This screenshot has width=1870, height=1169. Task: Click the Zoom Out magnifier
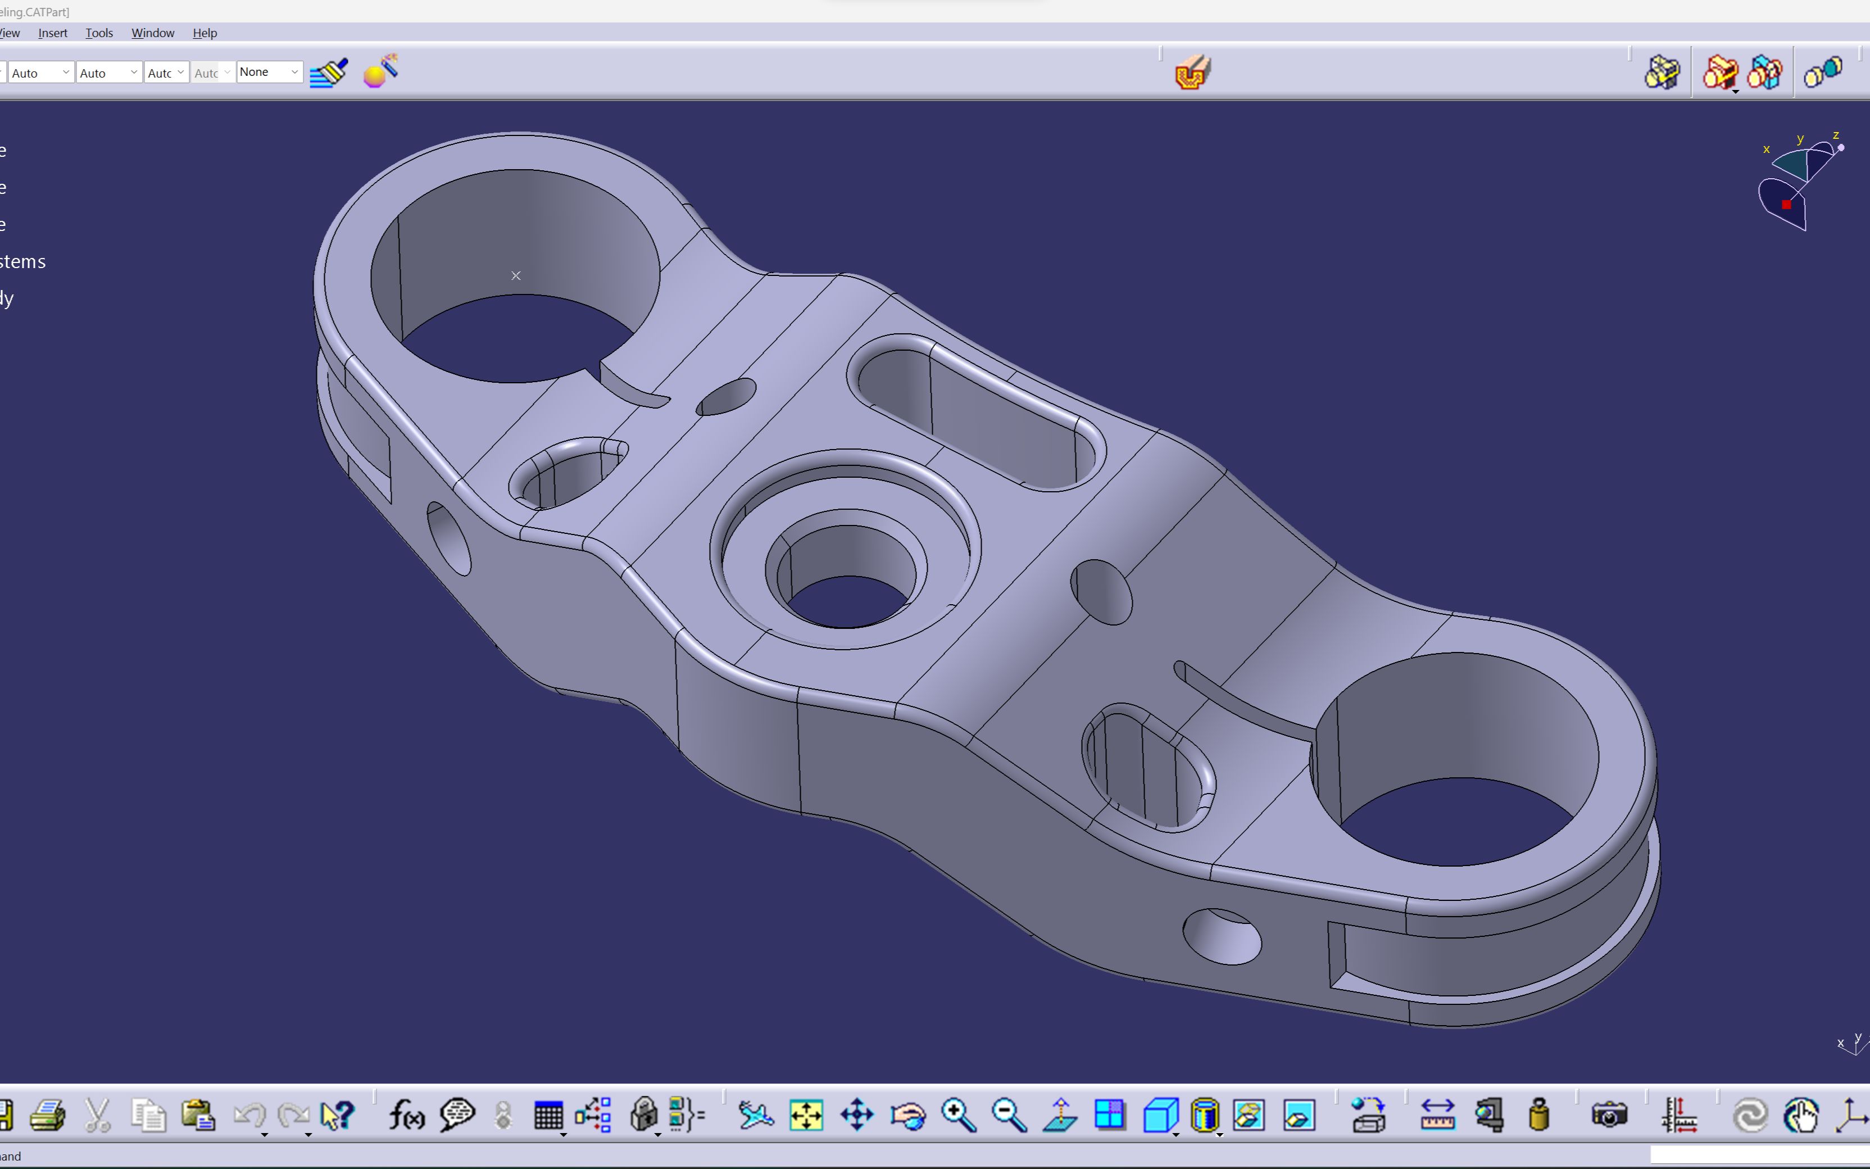(x=1009, y=1115)
